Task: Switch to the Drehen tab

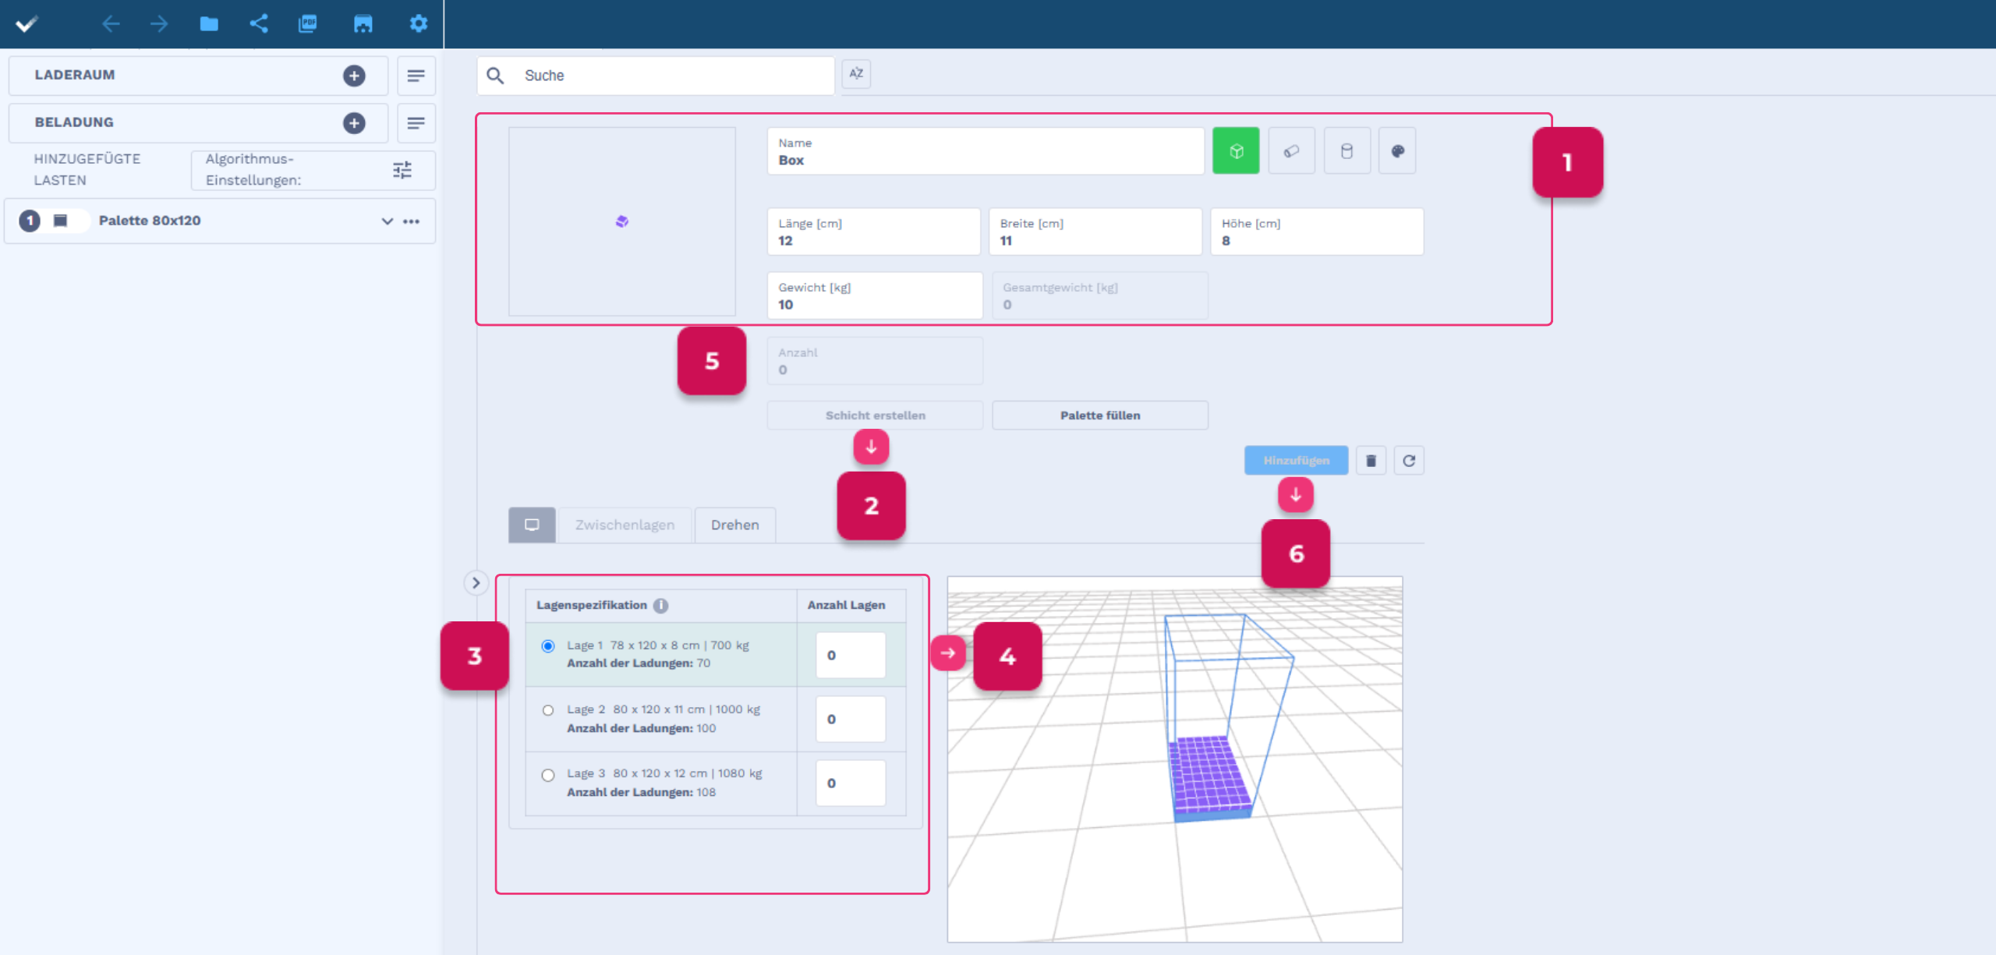Action: (x=735, y=525)
